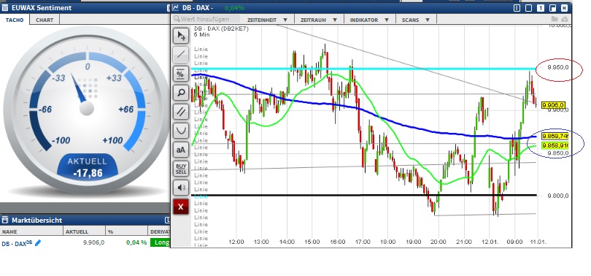Select the cursor pointer tool in chart toolbar
Viewport: 591px width, 276px height.
coord(181,36)
